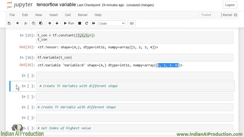
Task: Move selected cell up arrow
Action: tap(50, 23)
